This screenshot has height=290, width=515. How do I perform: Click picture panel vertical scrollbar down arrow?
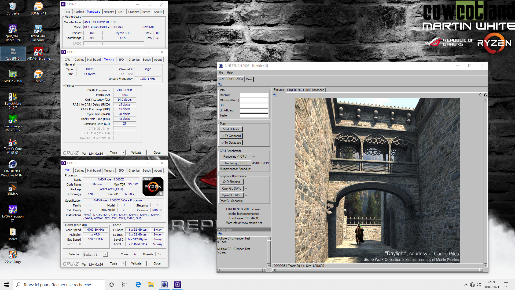click(485, 266)
